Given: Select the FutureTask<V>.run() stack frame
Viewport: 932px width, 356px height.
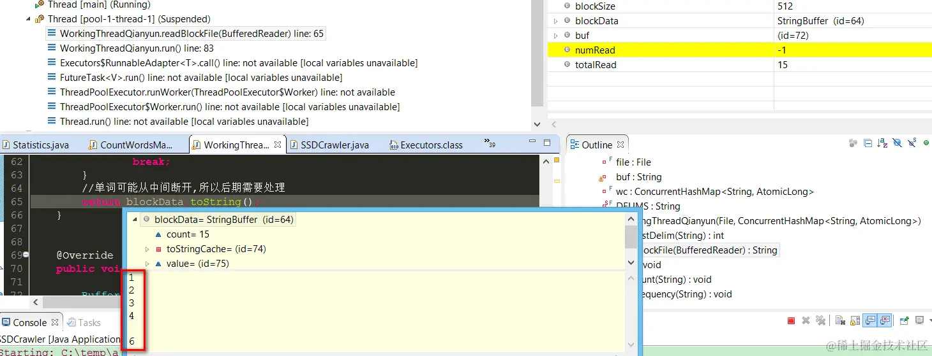Looking at the screenshot, I should 195,77.
